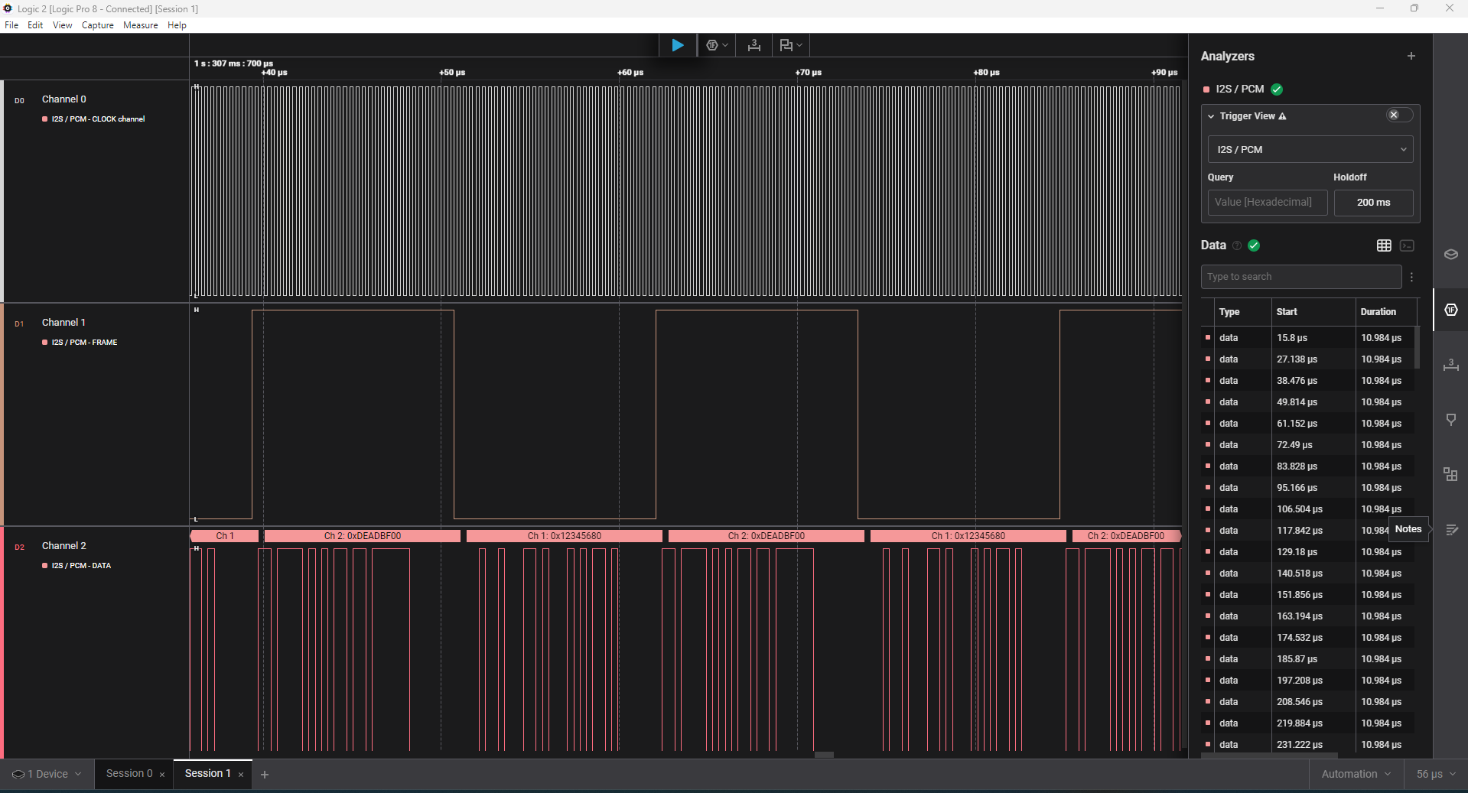Open the Markers sidebar panel icon
1468x793 pixels.
point(1450,420)
